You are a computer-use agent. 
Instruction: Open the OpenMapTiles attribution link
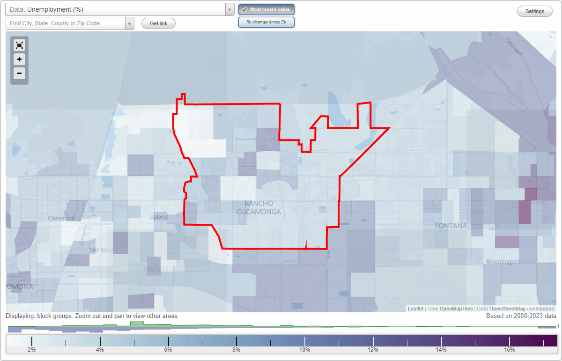[456, 309]
